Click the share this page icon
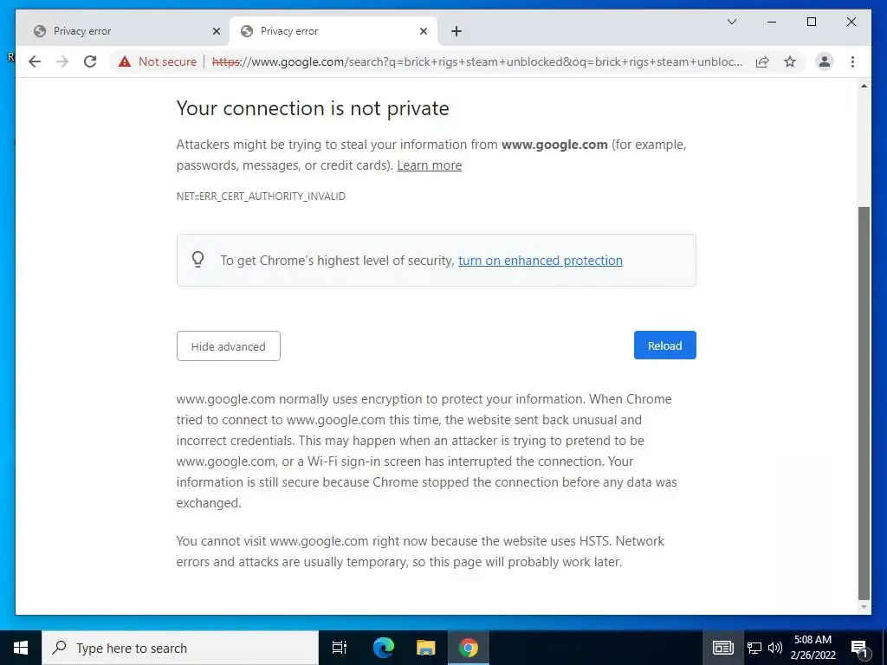Screen dimensions: 887x665 [x=762, y=61]
